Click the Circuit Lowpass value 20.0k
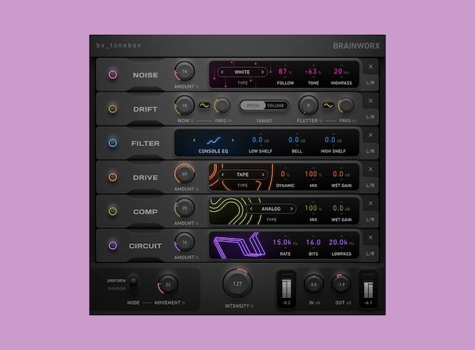 338,242
